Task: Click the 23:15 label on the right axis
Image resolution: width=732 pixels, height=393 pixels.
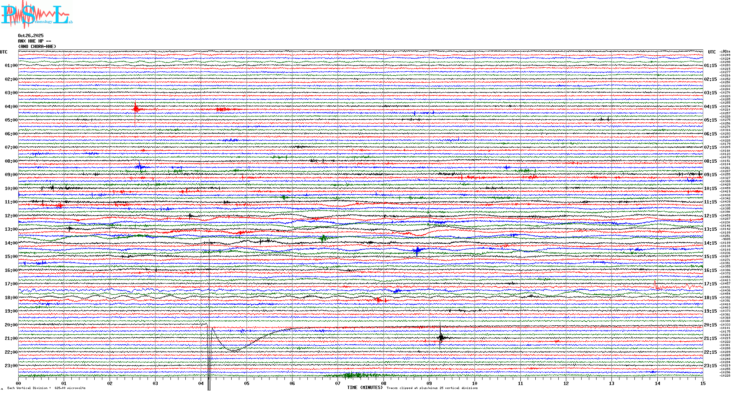Action: 710,366
